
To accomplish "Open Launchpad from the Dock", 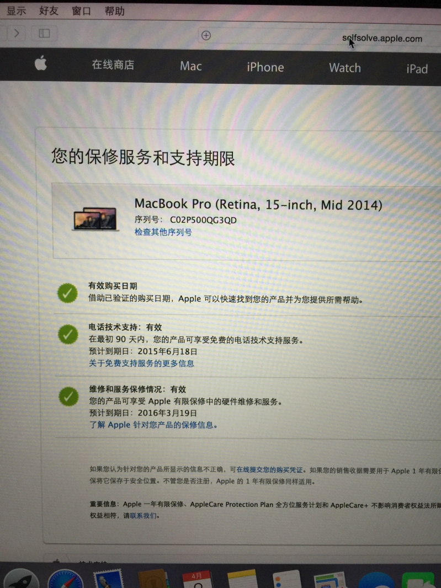I will tap(22, 578).
